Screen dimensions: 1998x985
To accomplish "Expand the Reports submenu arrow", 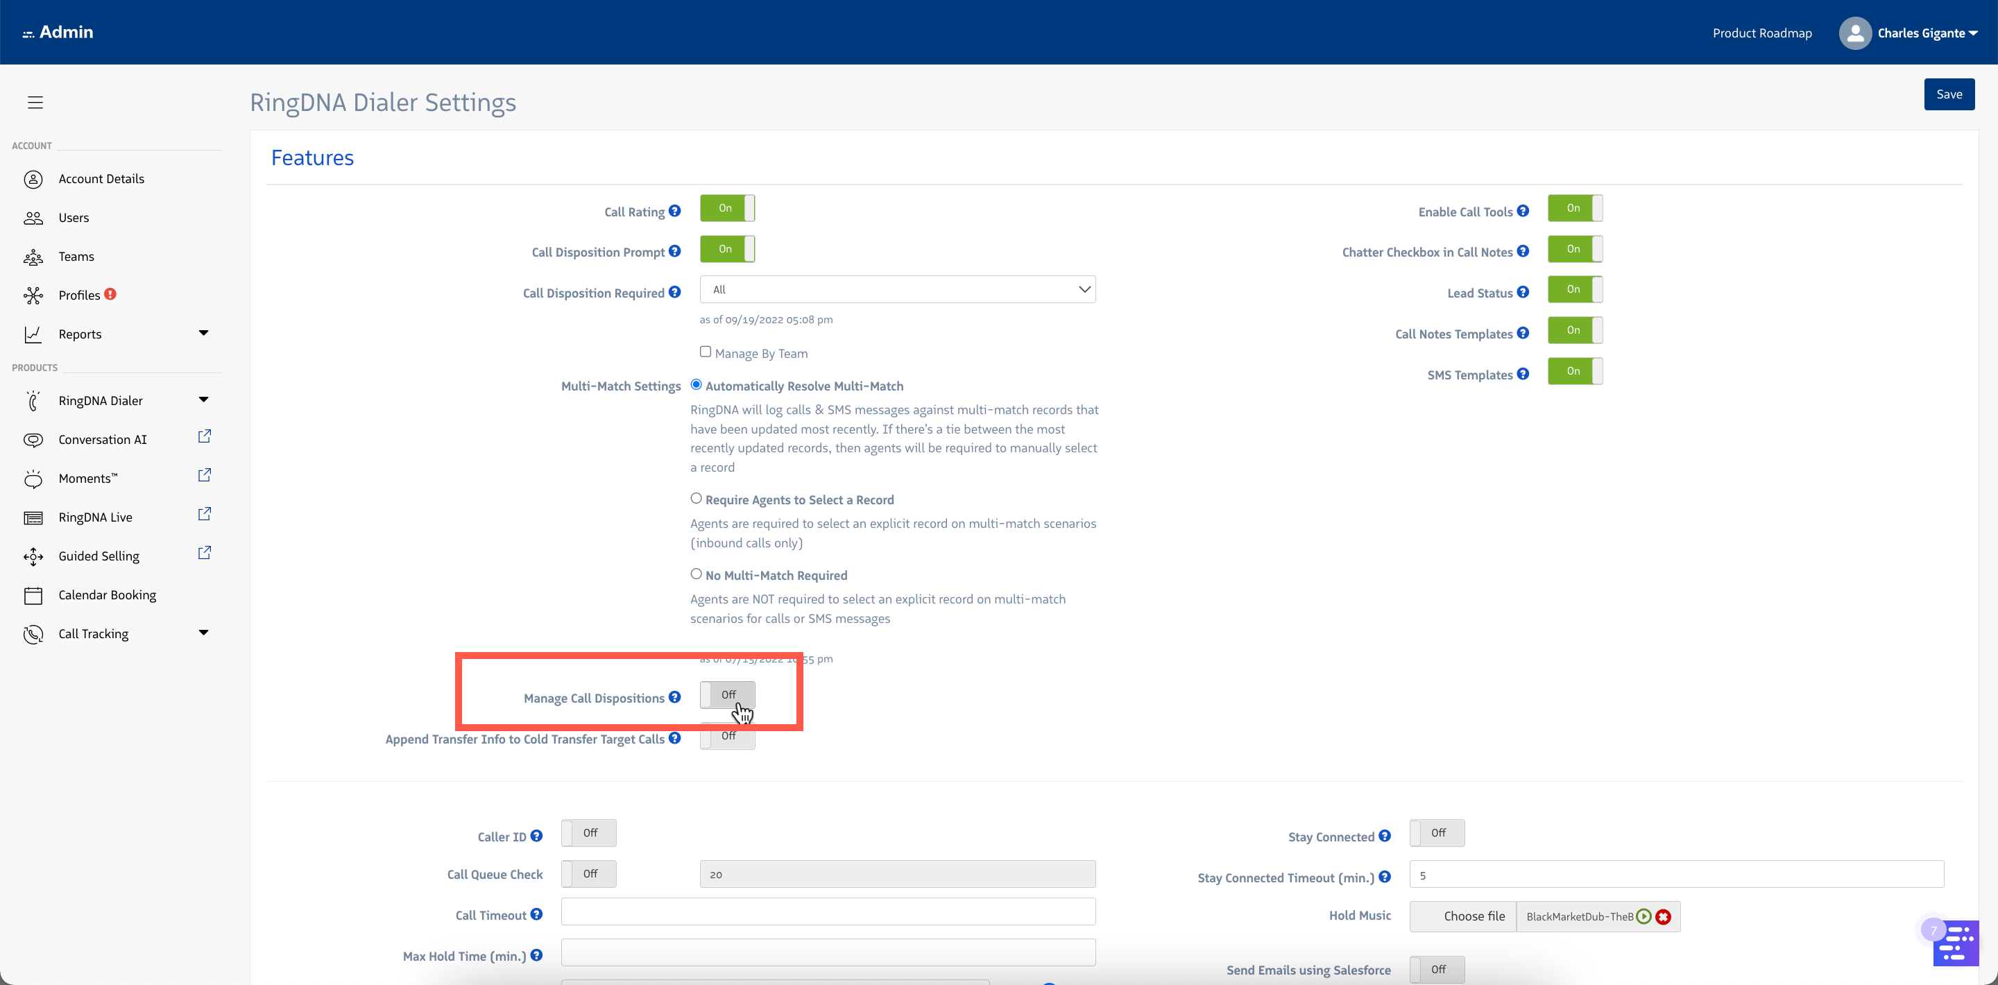I will 203,334.
